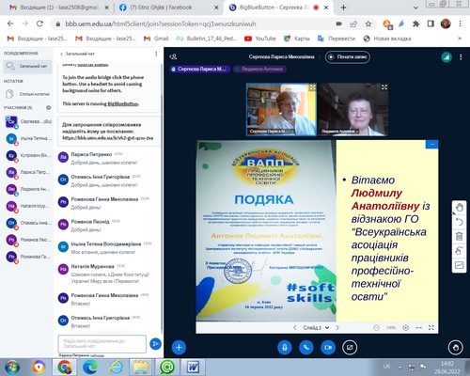This screenshot has height=376, width=470.
Task: Switch to Facebook browser tab
Action: click(168, 8)
